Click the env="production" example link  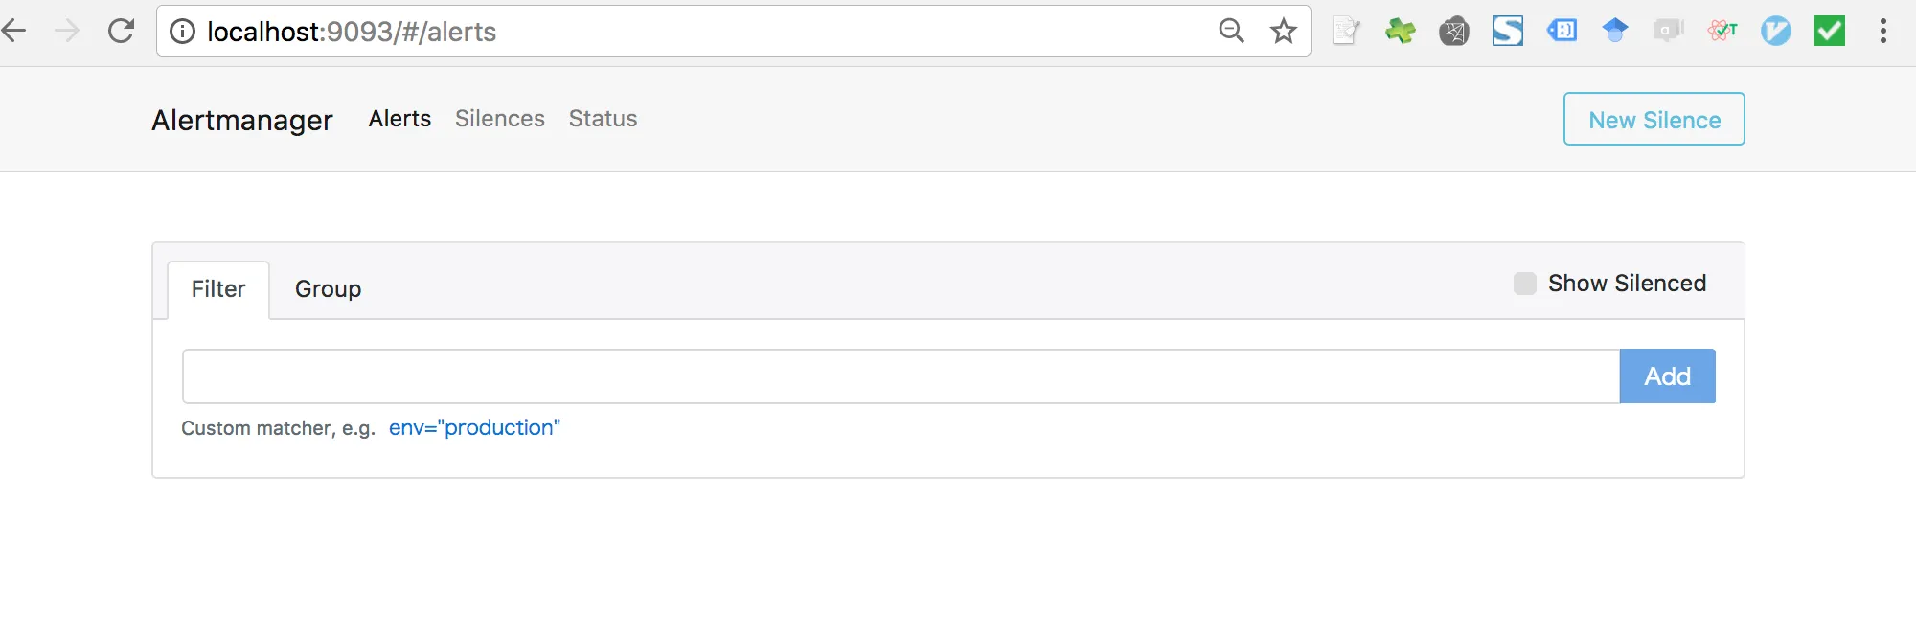point(474,428)
